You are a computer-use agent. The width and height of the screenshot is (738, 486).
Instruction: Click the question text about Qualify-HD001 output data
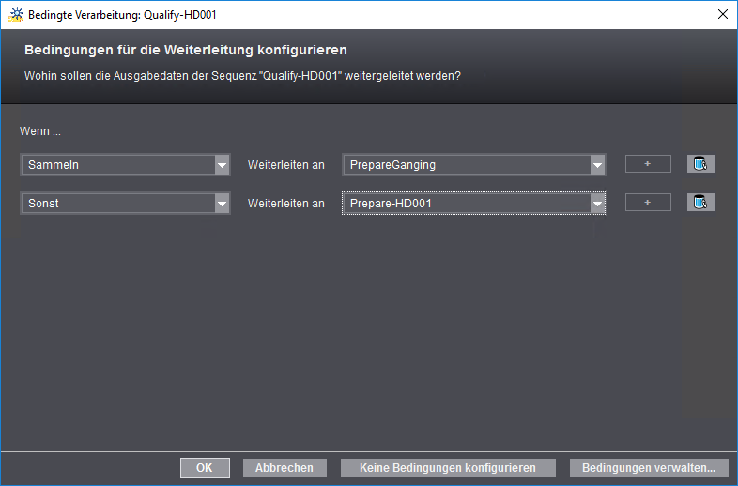(x=242, y=76)
